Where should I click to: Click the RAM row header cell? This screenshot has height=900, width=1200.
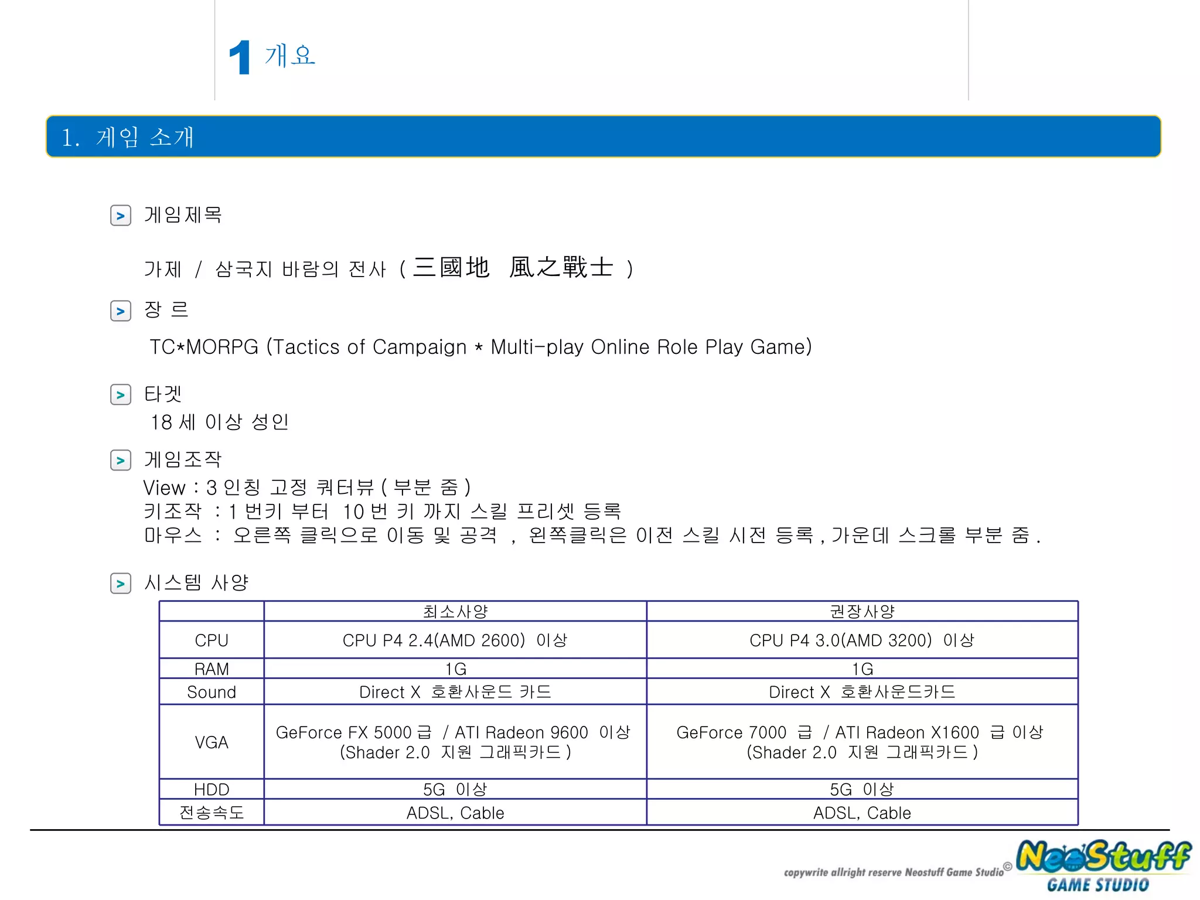212,669
